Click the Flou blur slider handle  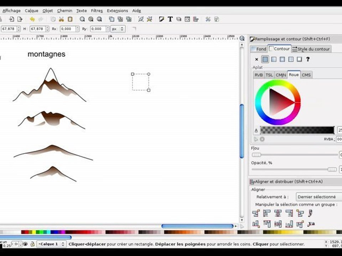(x=256, y=155)
